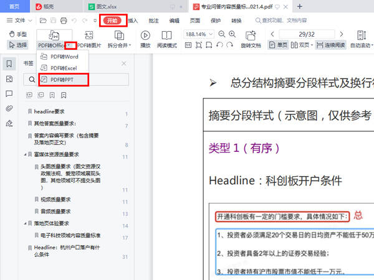
Task: Click the PDF转图片 icon
Action: coord(89,35)
